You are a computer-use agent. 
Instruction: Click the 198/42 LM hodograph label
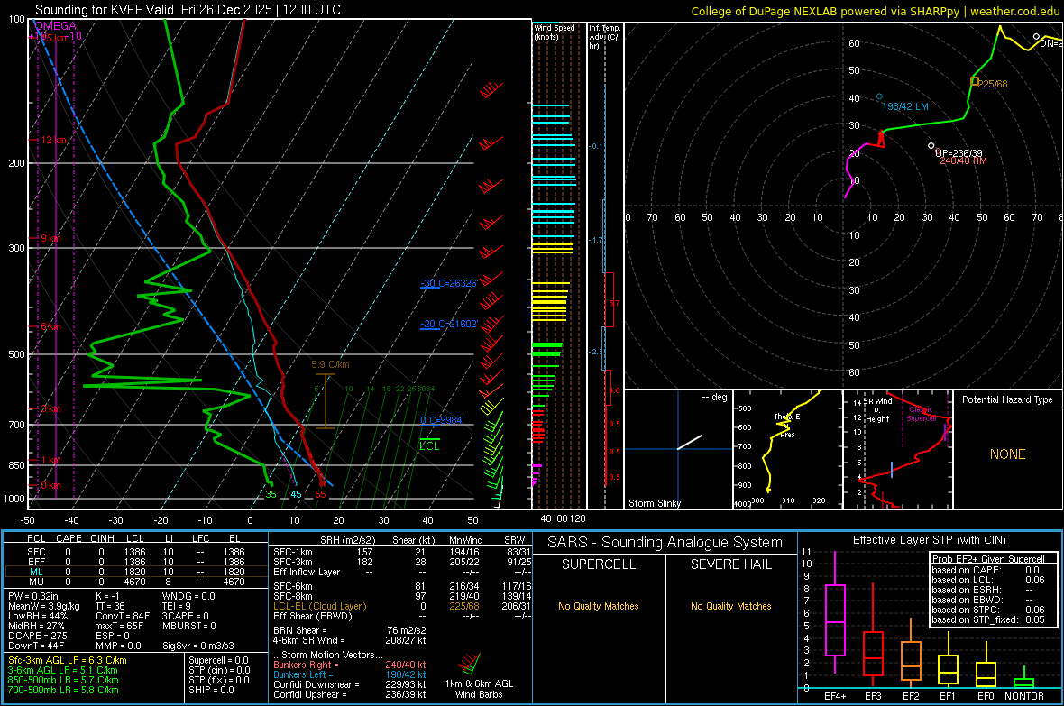click(x=905, y=106)
